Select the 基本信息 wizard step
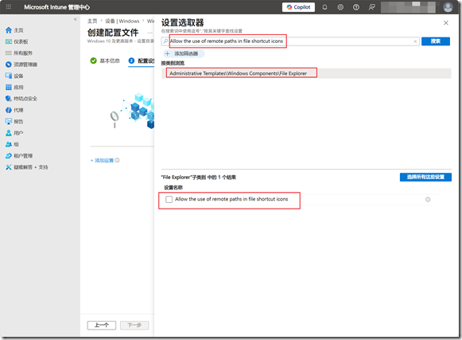462x340 pixels. click(x=105, y=61)
